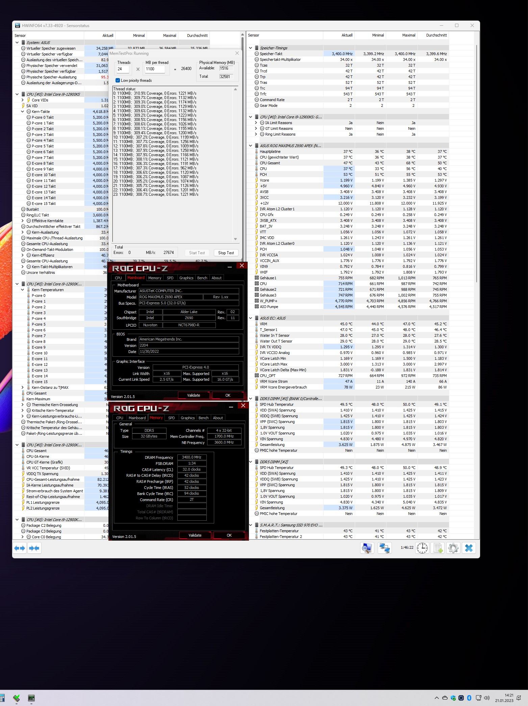Switch to SPD tab in upper CPU-Z
The height and width of the screenshot is (706, 528).
pos(170,278)
